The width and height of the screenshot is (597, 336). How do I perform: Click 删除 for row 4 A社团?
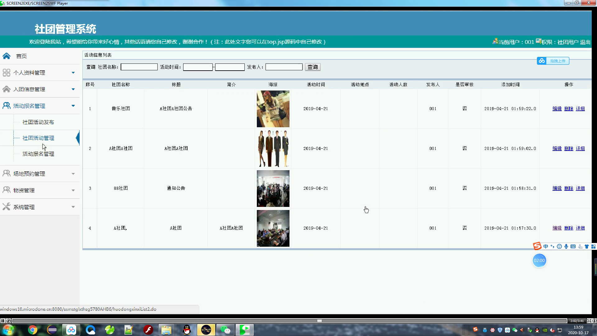pos(568,228)
